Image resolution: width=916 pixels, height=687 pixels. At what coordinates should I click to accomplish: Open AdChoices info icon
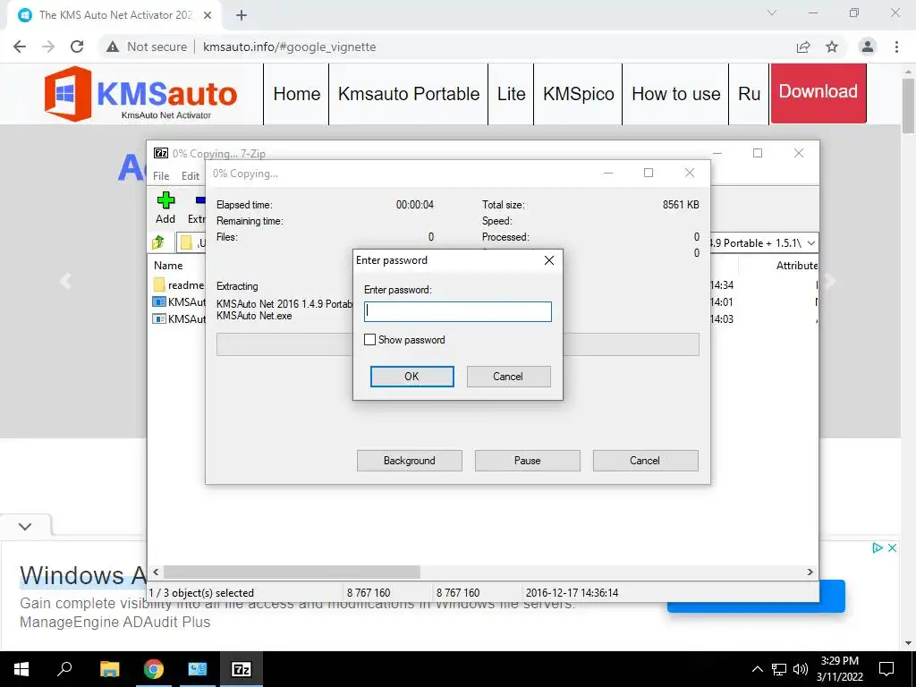(x=877, y=548)
